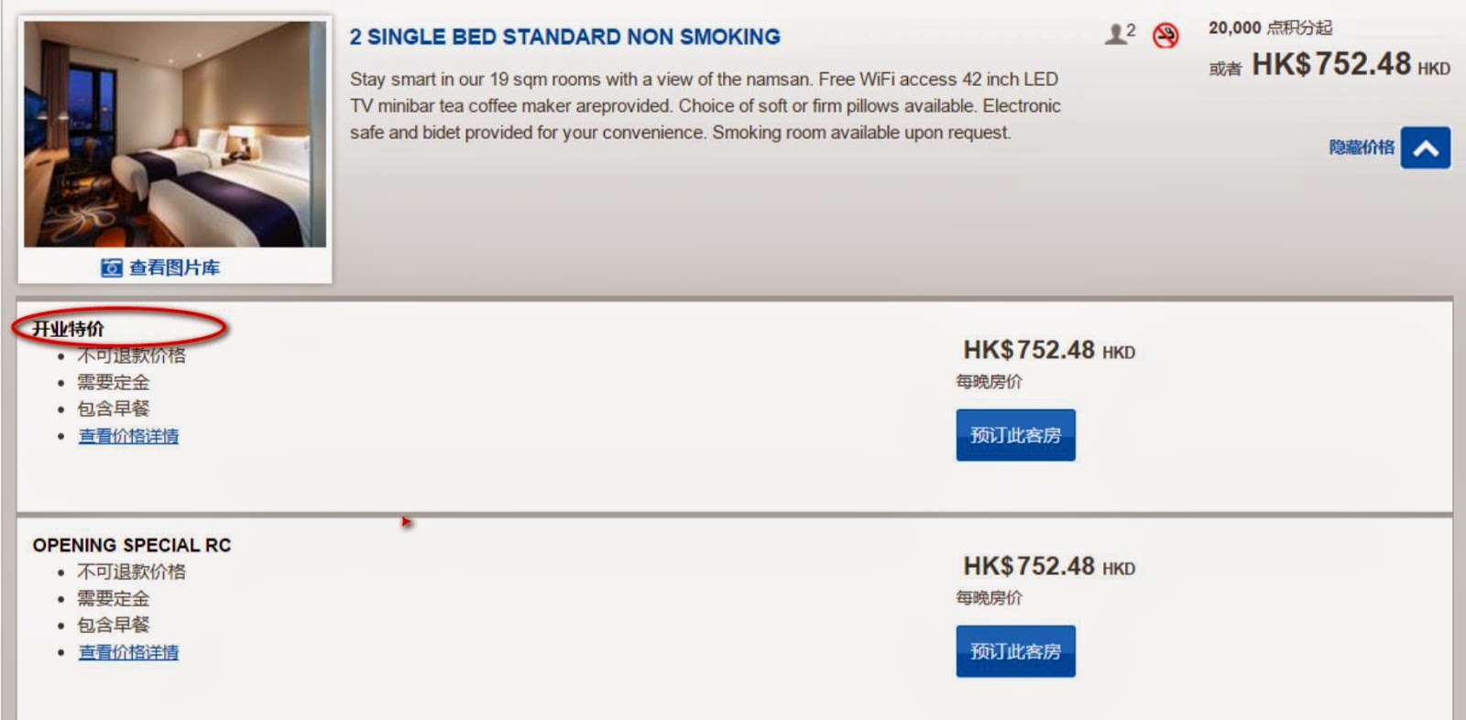Click the room description paragraph

point(705,105)
